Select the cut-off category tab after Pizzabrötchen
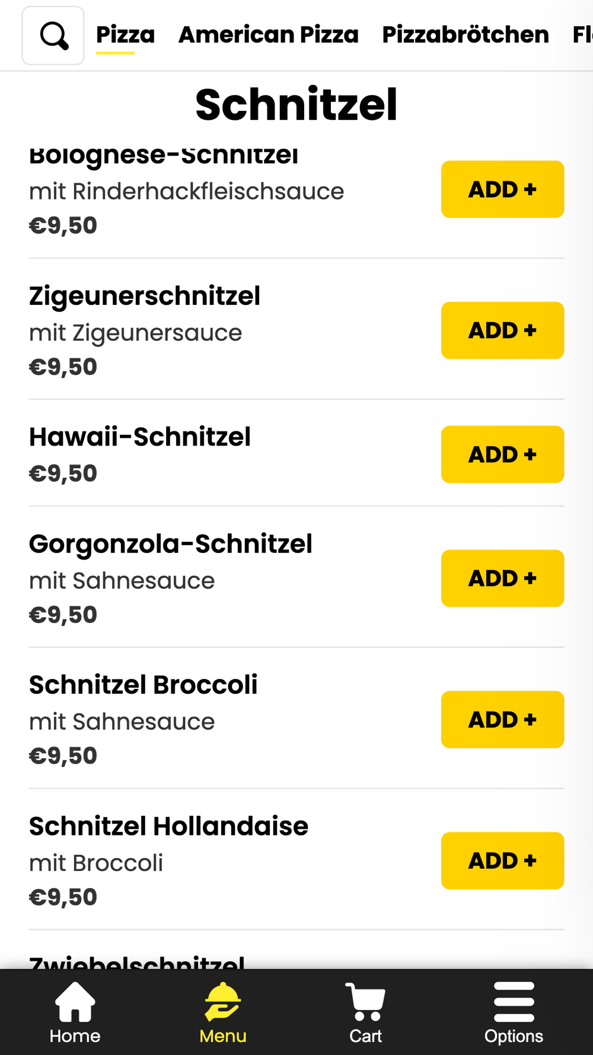 (582, 34)
